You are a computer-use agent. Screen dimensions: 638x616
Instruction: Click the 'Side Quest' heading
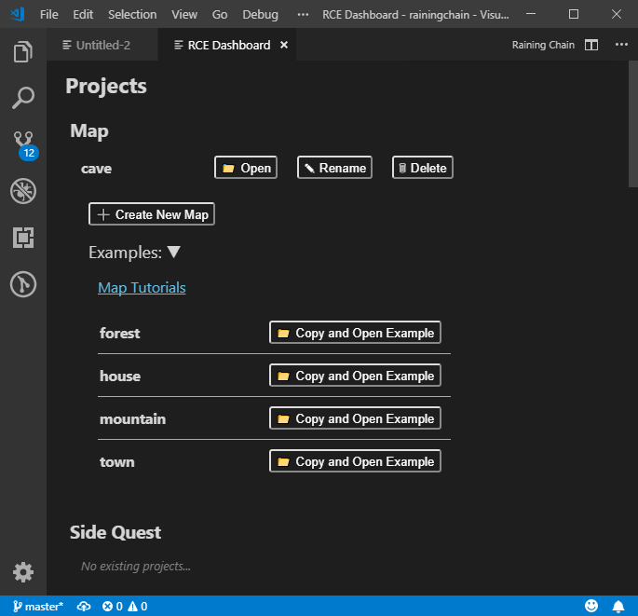(115, 532)
